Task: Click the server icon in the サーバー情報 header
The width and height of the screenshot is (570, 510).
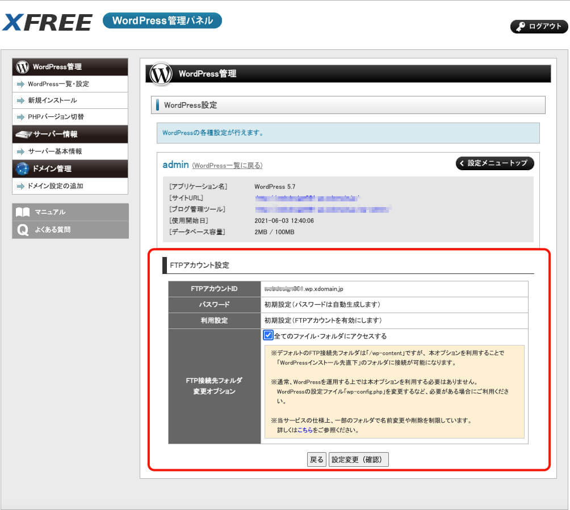Action: [x=24, y=134]
